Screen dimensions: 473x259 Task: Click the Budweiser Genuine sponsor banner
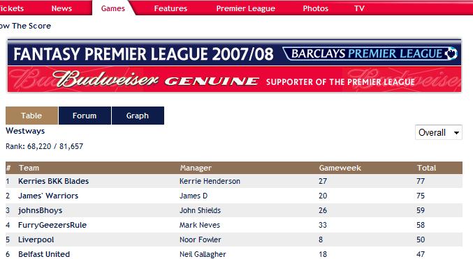point(234,79)
